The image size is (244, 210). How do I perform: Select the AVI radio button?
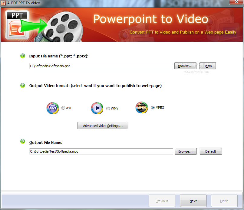63,108
